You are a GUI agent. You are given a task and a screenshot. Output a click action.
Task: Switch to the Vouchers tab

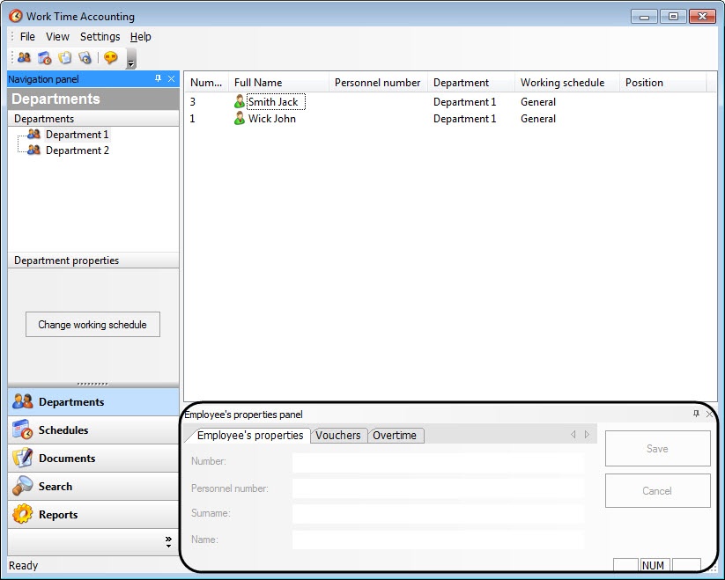click(x=338, y=435)
